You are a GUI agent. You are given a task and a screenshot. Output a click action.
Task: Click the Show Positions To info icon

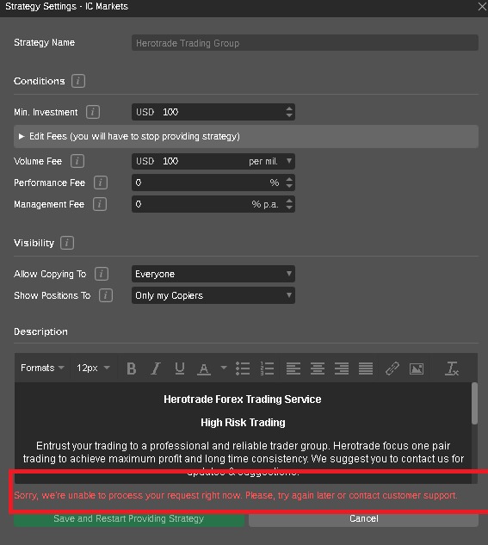click(106, 295)
